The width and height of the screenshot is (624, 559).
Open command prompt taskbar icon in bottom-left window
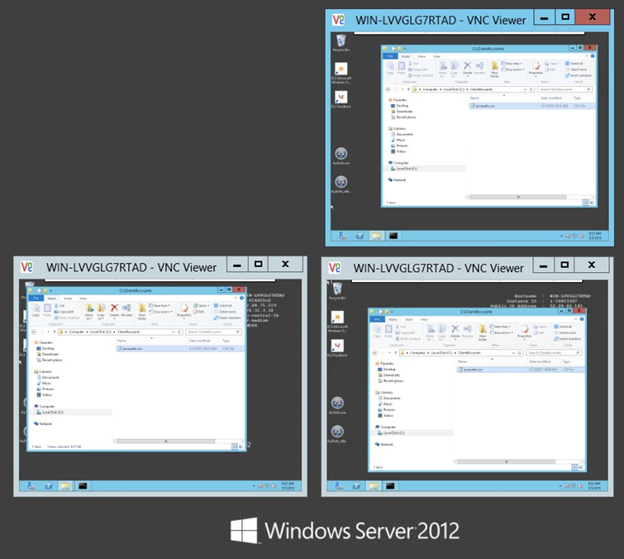pos(82,486)
